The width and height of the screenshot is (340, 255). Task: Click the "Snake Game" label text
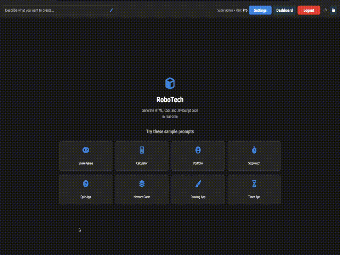(x=86, y=163)
